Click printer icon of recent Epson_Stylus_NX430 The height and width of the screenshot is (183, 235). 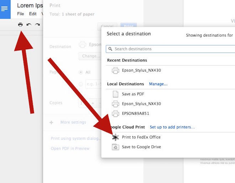pos(115,70)
